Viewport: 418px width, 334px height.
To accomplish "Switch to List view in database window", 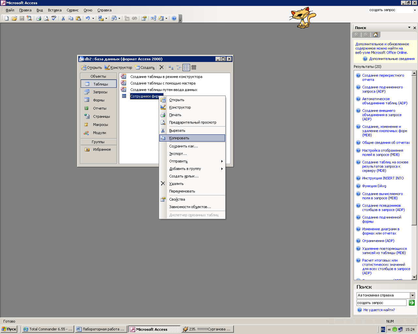I will 186,68.
